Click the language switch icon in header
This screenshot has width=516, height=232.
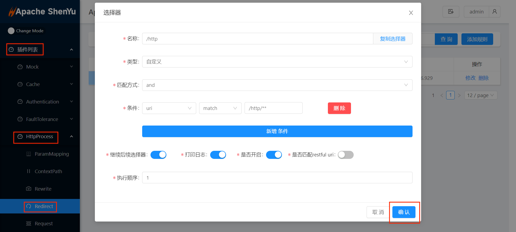[451, 12]
